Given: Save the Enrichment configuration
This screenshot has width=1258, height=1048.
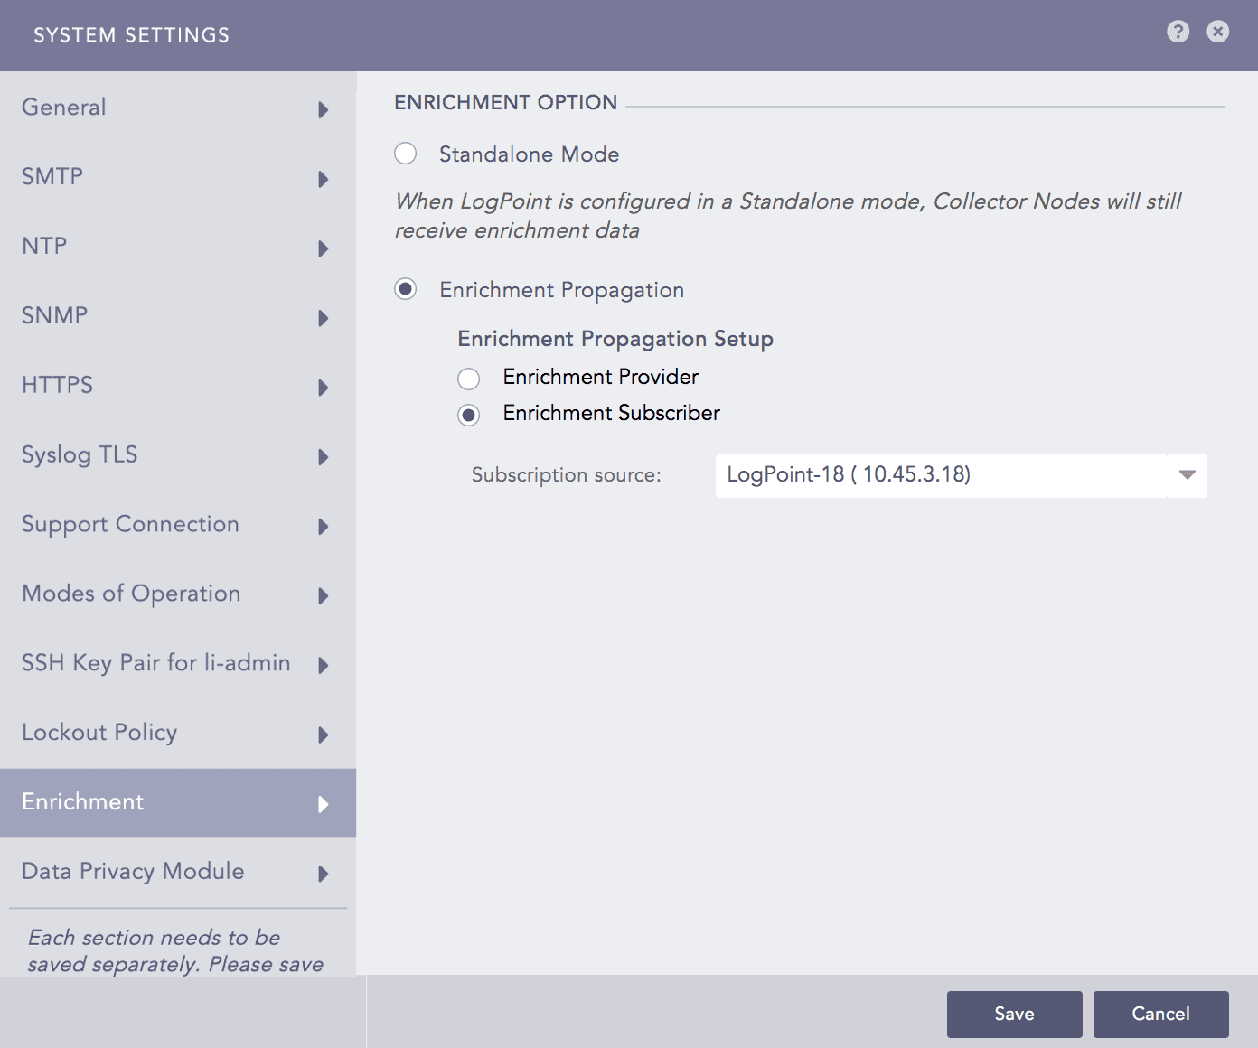Looking at the screenshot, I should (x=1013, y=1014).
